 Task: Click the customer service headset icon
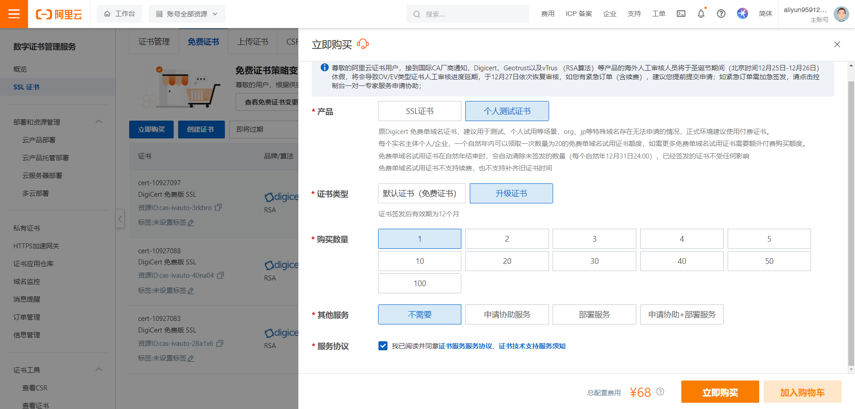click(x=363, y=44)
